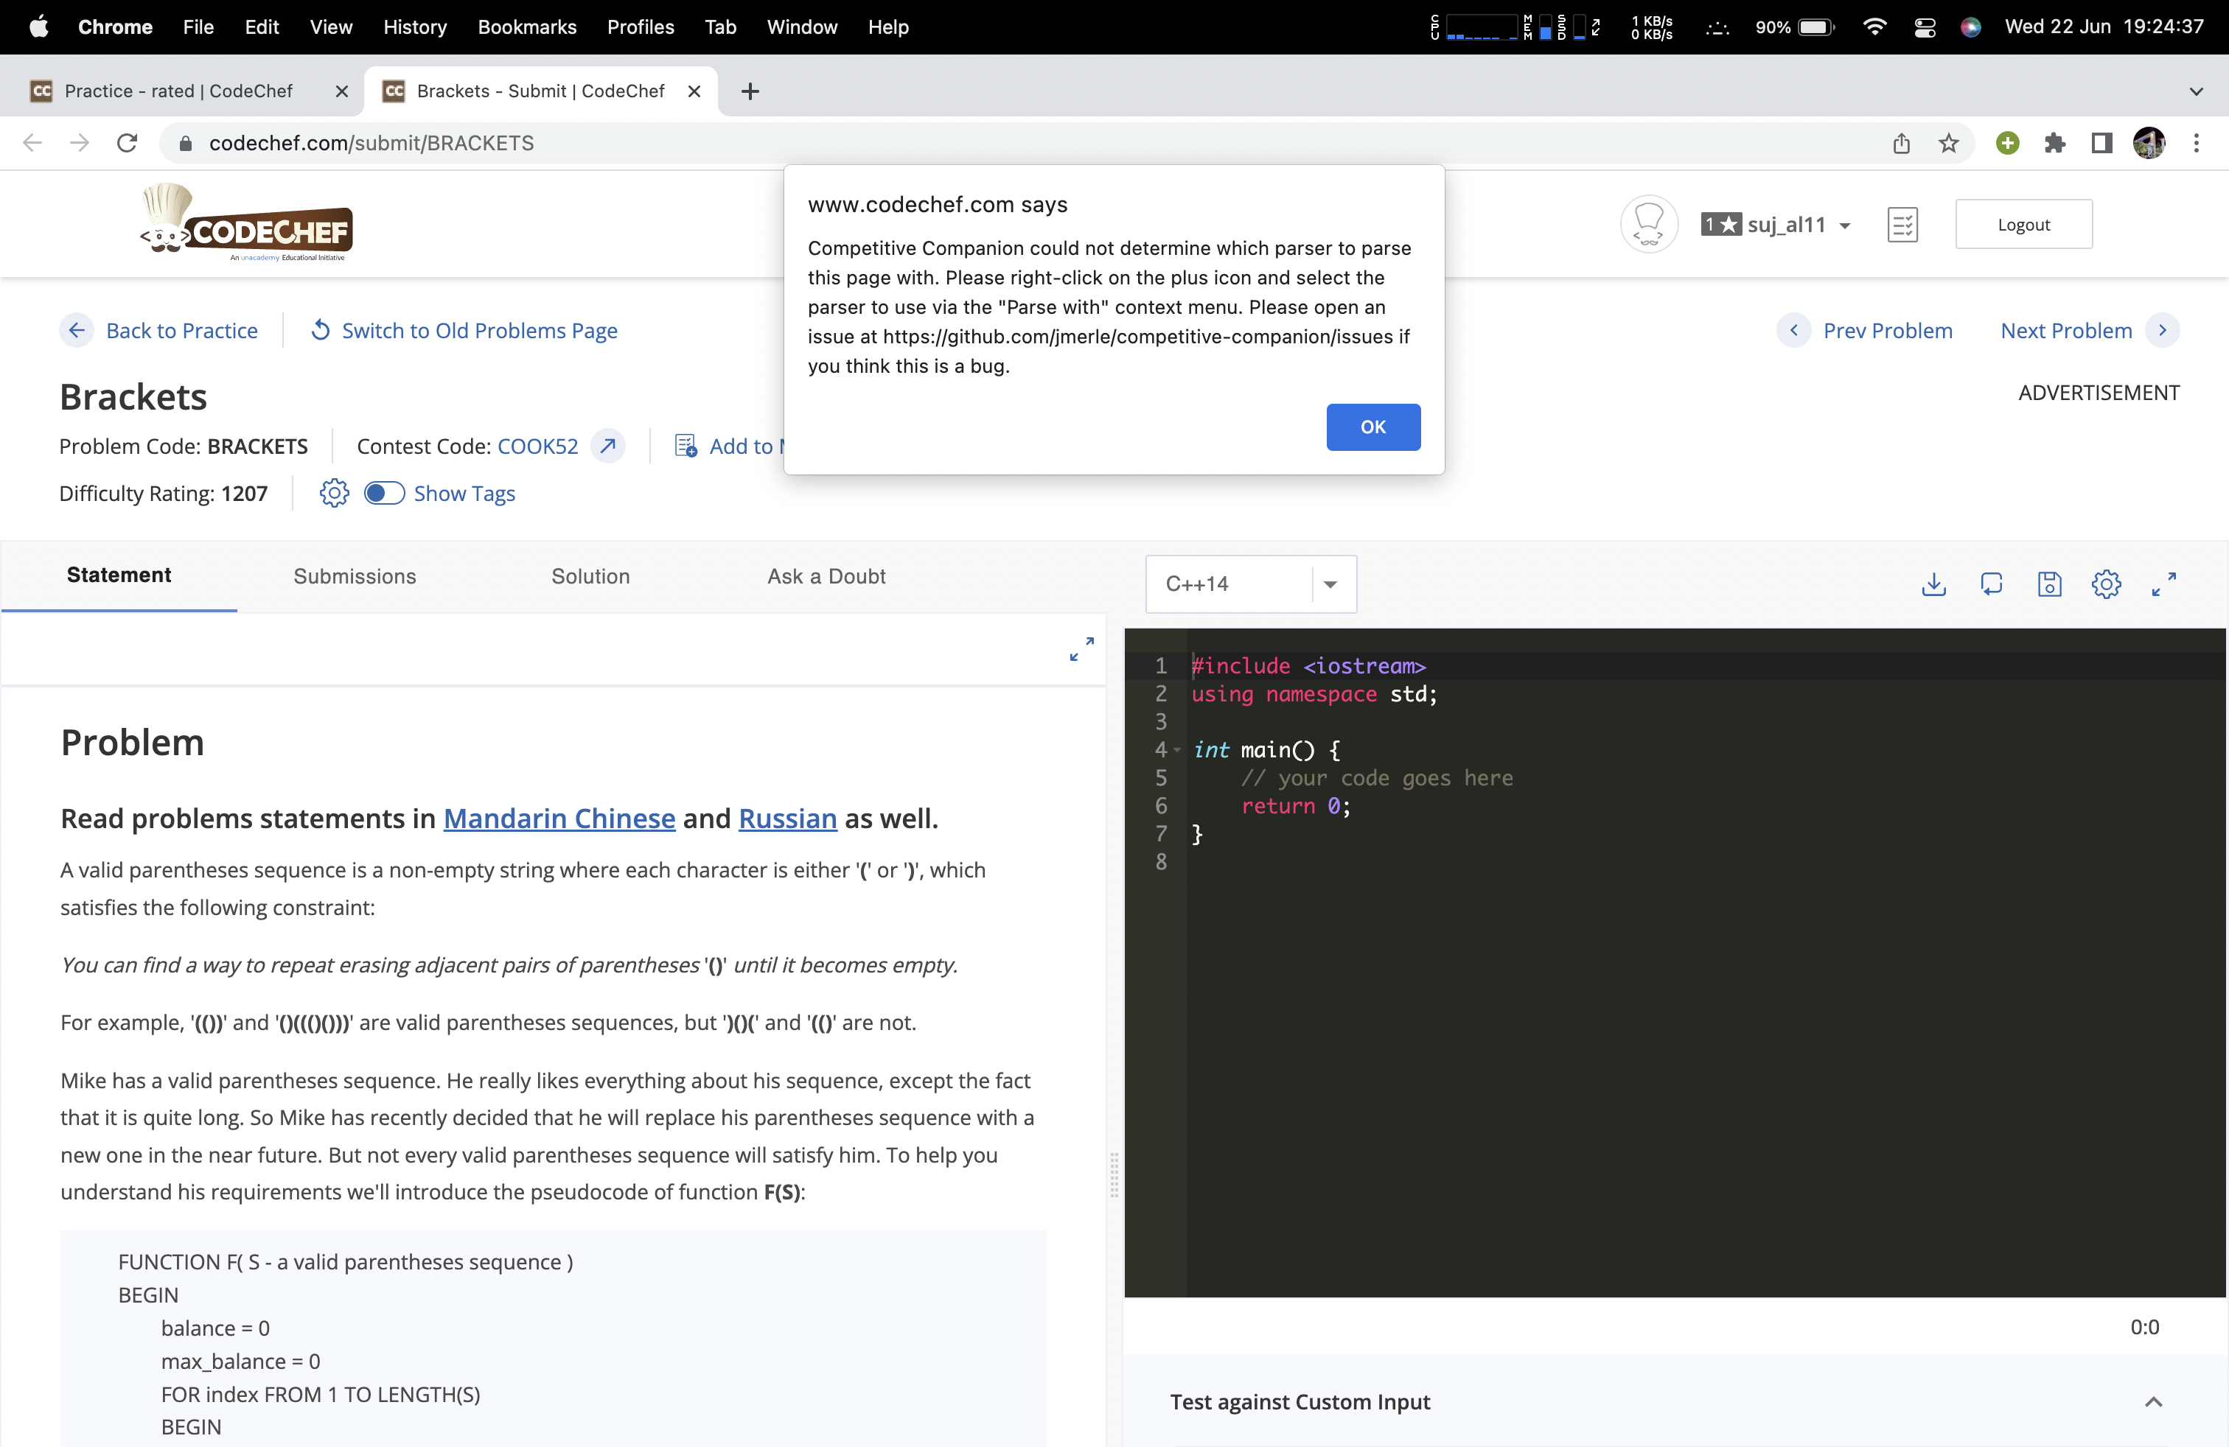2229x1447 pixels.
Task: Click the CodeChef chef hat avatar icon
Action: coord(1648,224)
